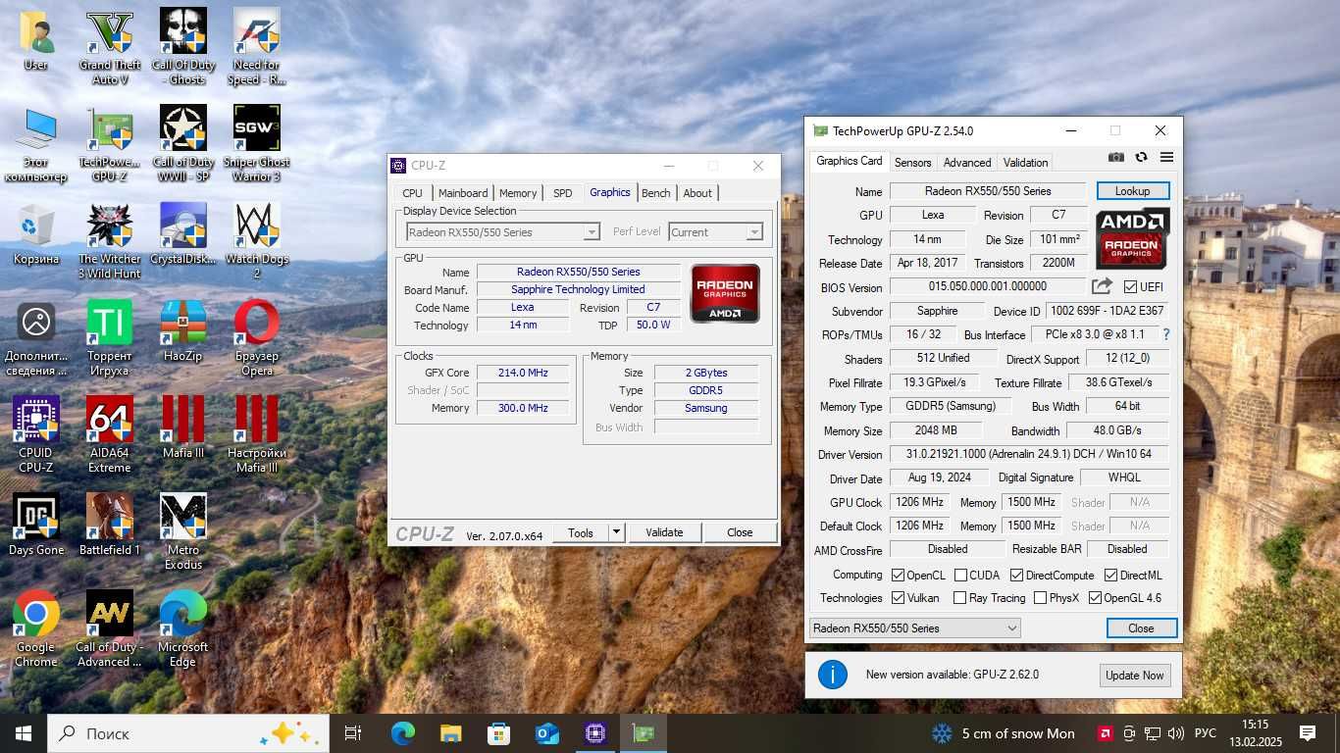Launch Metro Exodus shortcut
This screenshot has width=1340, height=753.
[183, 531]
